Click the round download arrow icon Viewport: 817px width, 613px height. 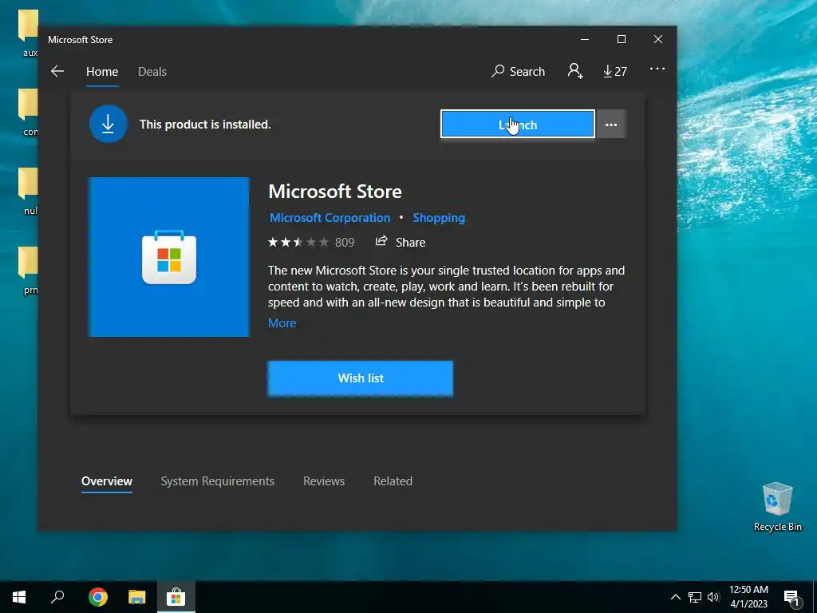(x=108, y=124)
